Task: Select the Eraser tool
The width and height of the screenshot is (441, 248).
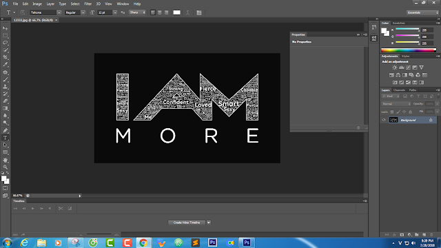Action: (5, 101)
